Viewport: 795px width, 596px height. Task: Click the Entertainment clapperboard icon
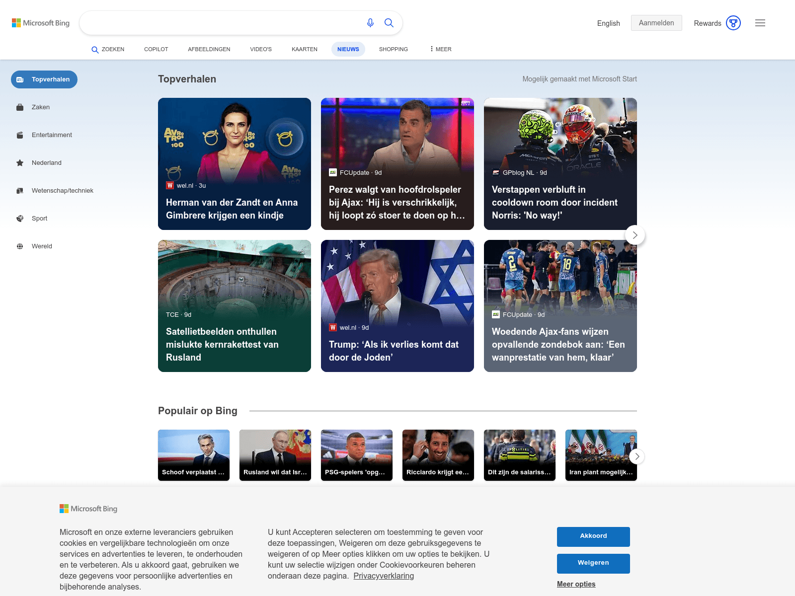pos(20,135)
